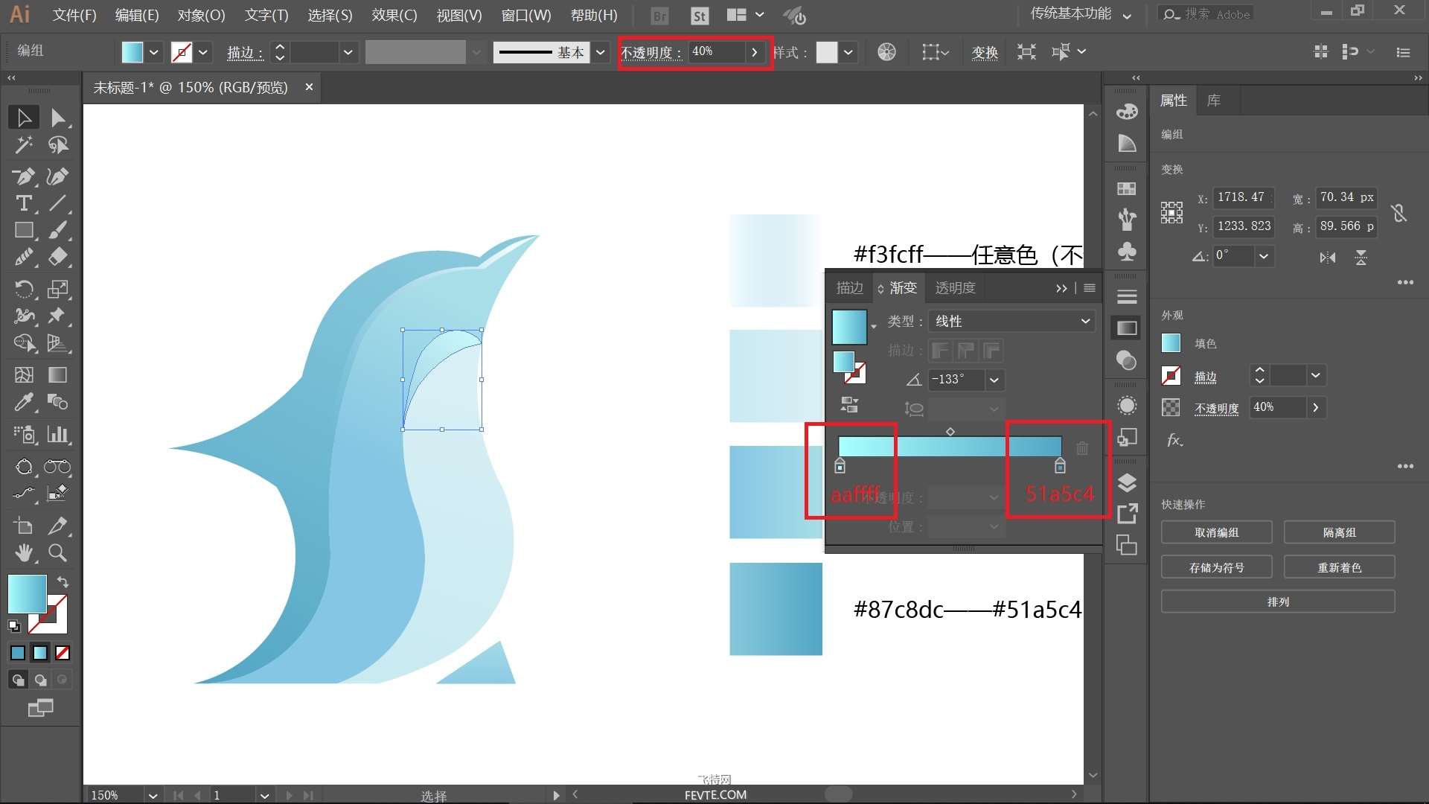Toggle the transform reference point grid
This screenshot has width=1429, height=804.
point(1171,212)
